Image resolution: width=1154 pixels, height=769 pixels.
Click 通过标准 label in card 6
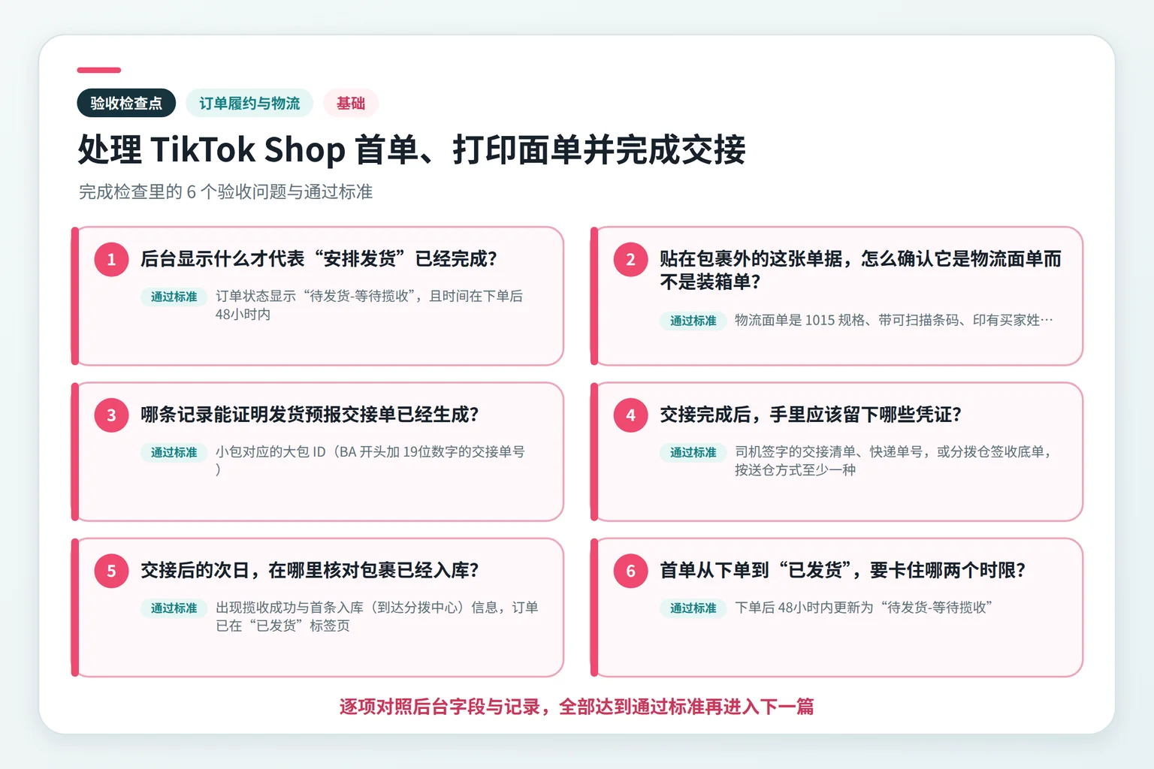click(x=693, y=608)
